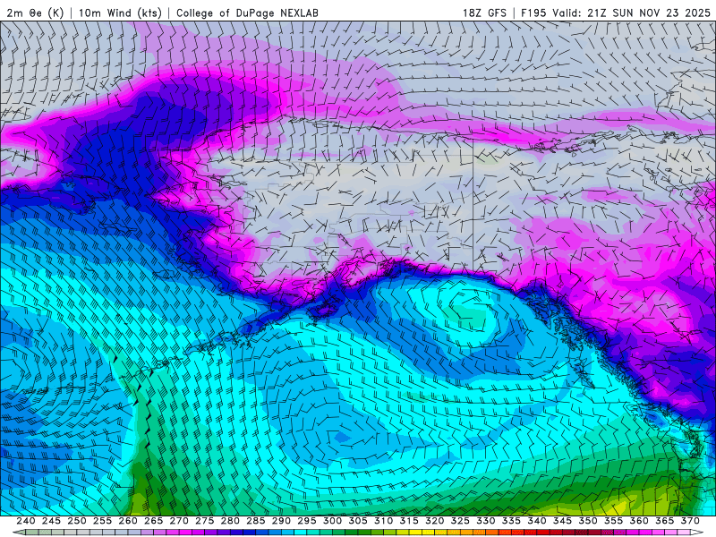Click the 265 scale label
The width and height of the screenshot is (716, 537).
(153, 521)
